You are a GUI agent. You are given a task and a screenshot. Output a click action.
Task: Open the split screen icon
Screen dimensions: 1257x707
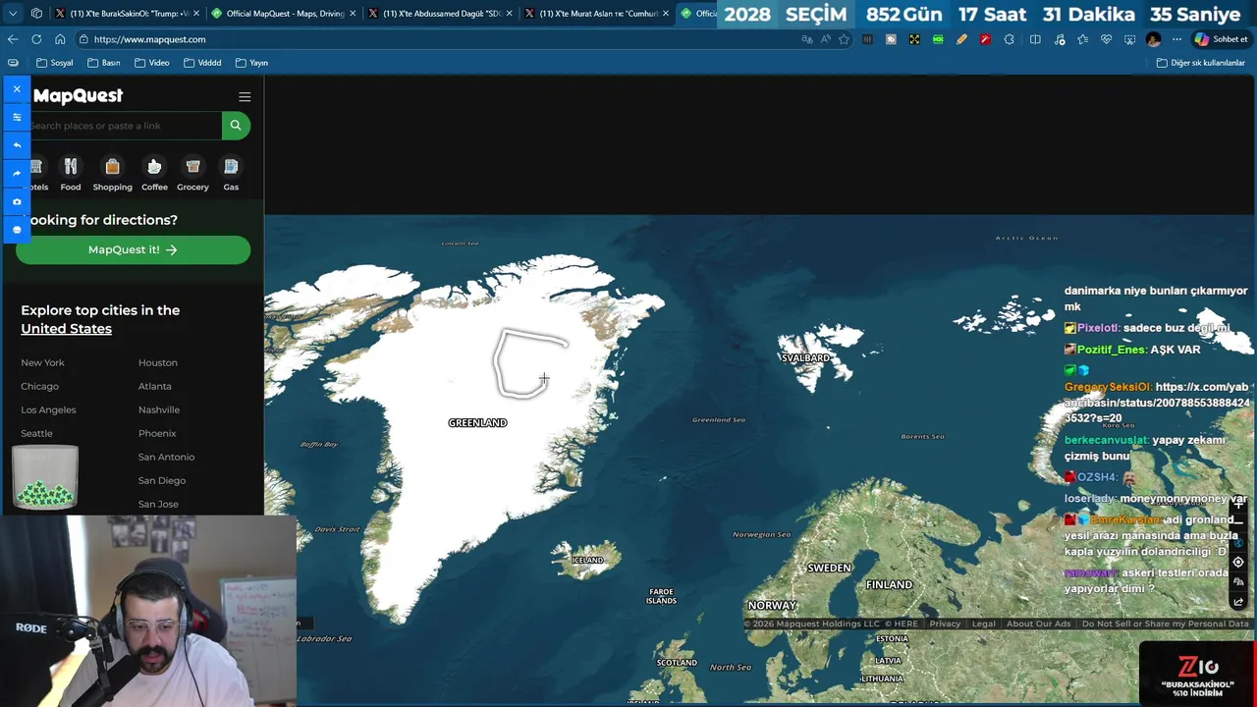[x=1035, y=39]
